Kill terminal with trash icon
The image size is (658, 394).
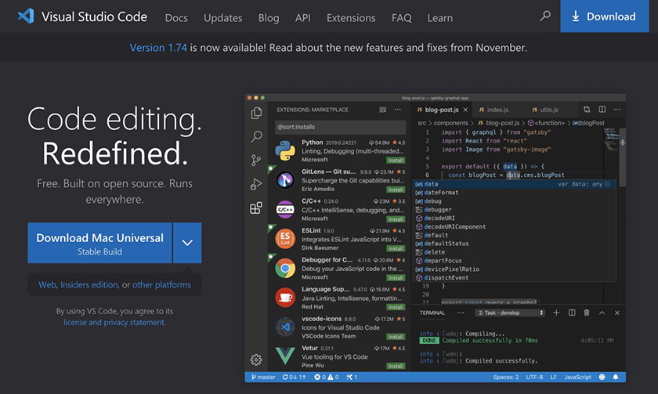click(587, 313)
